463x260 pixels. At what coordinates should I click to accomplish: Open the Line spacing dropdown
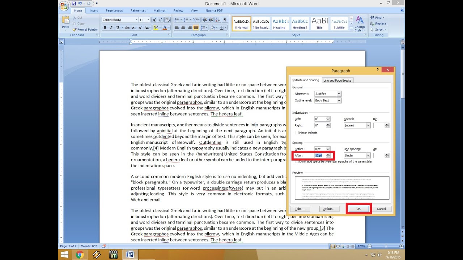(368, 155)
